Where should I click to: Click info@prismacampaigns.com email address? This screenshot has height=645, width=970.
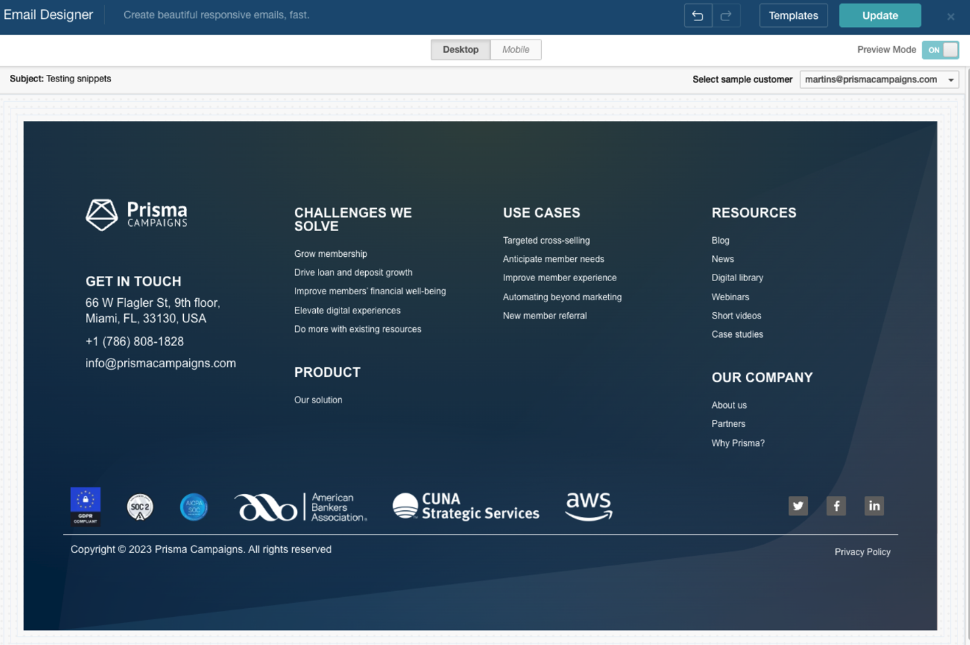point(160,363)
